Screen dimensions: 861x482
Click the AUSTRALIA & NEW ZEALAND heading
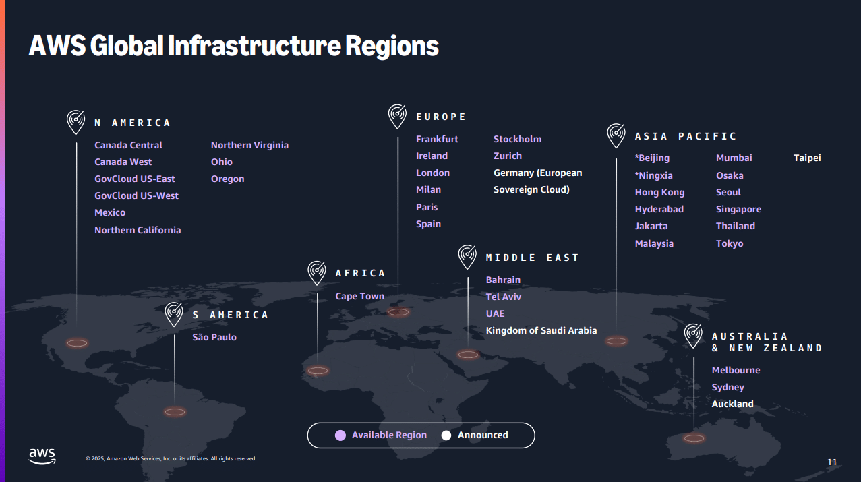[x=767, y=342]
